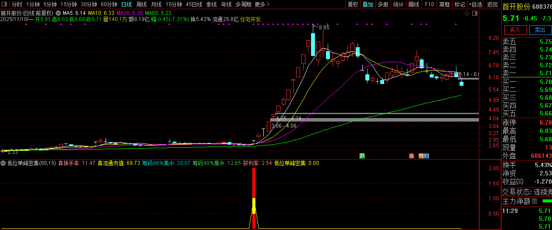Click the 获利率: 2.54 indicator value
The height and width of the screenshot is (230, 552).
click(x=258, y=163)
